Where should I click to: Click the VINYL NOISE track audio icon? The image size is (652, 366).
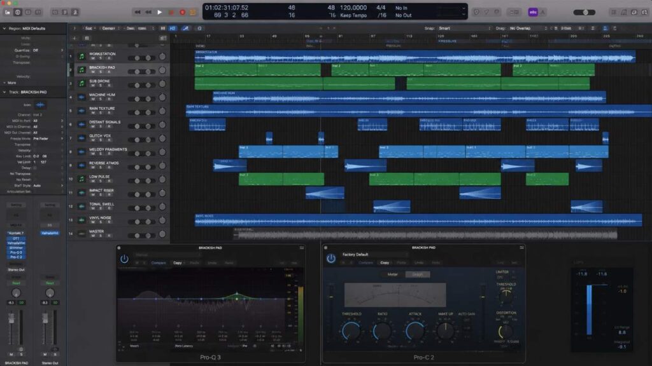tap(81, 220)
